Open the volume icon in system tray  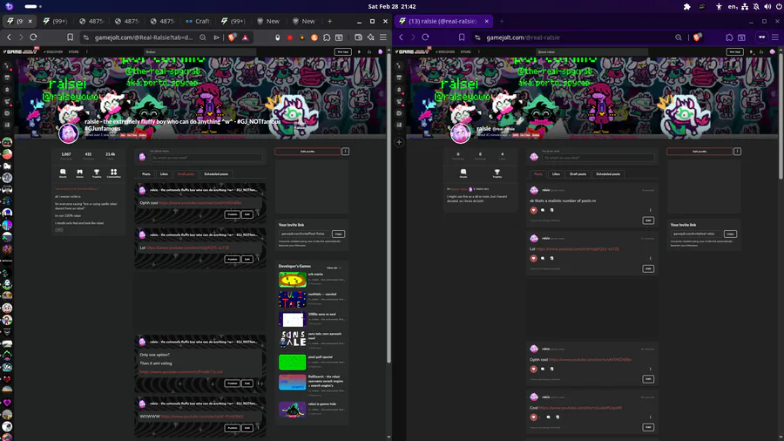(767, 6)
